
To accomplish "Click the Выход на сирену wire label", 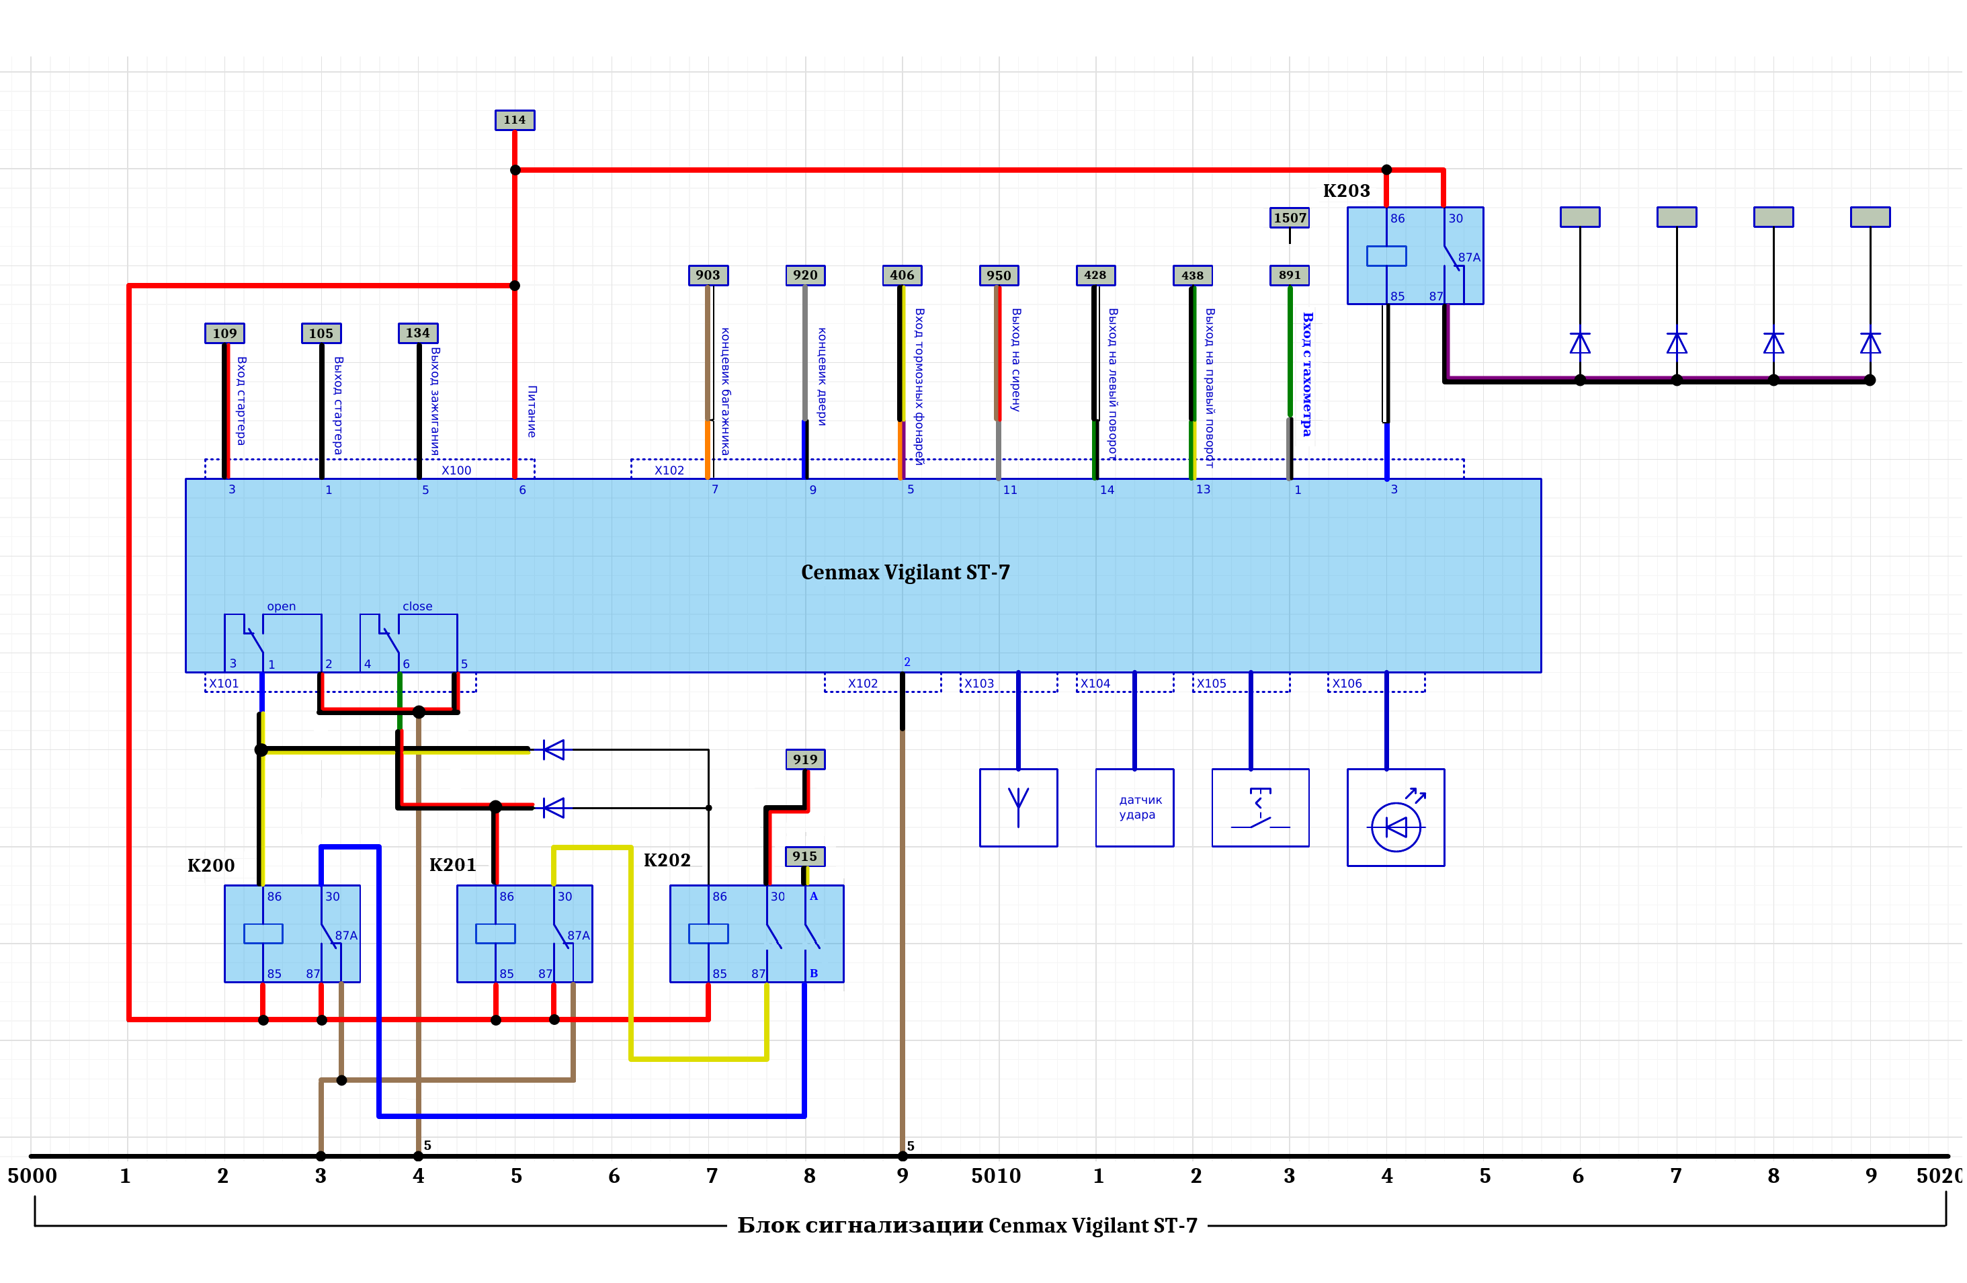I will click(x=1017, y=362).
